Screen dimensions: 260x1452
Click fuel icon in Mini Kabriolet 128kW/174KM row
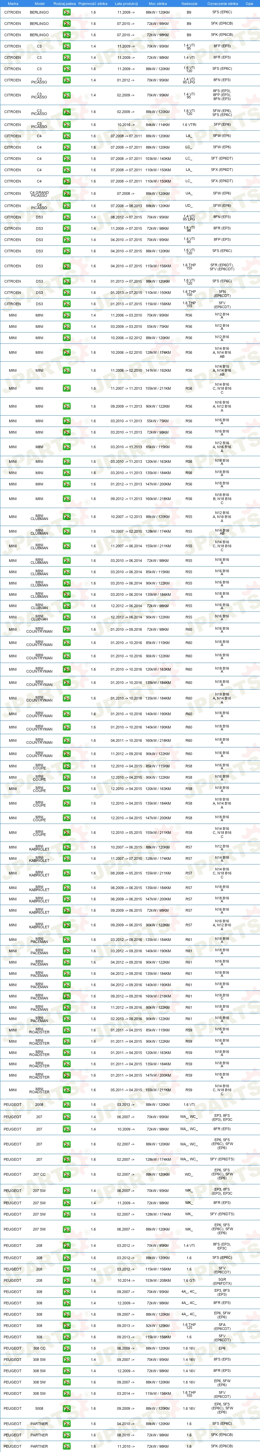tap(66, 858)
